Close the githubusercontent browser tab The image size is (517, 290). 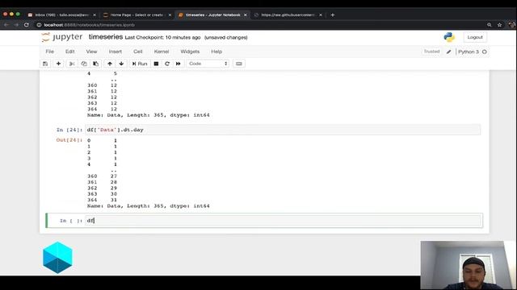[321, 14]
